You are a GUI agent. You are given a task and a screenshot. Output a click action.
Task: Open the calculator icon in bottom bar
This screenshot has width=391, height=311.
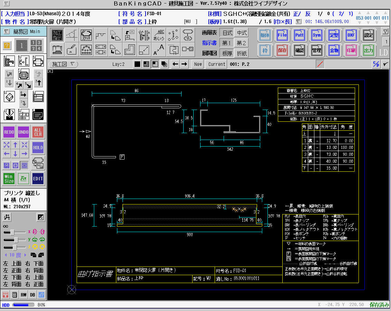coord(14,295)
